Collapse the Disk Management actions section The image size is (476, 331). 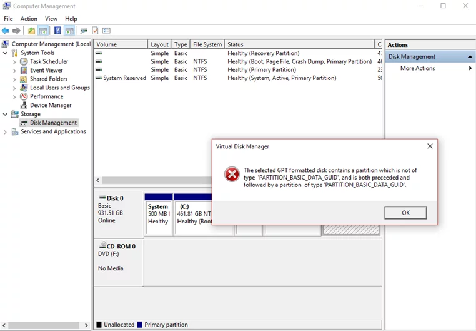(470, 56)
